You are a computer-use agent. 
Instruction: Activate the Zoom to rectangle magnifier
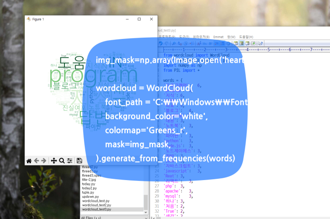(62, 161)
